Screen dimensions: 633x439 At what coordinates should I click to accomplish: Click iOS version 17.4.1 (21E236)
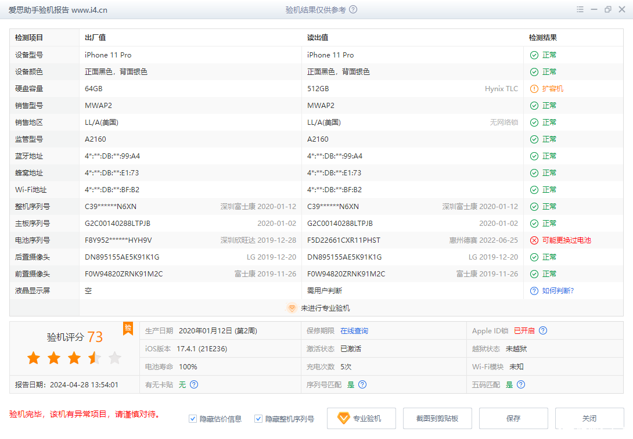[202, 349]
